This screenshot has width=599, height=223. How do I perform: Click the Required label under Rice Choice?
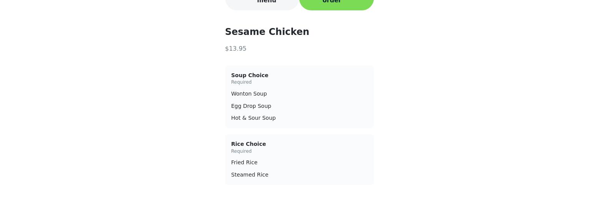click(x=241, y=151)
